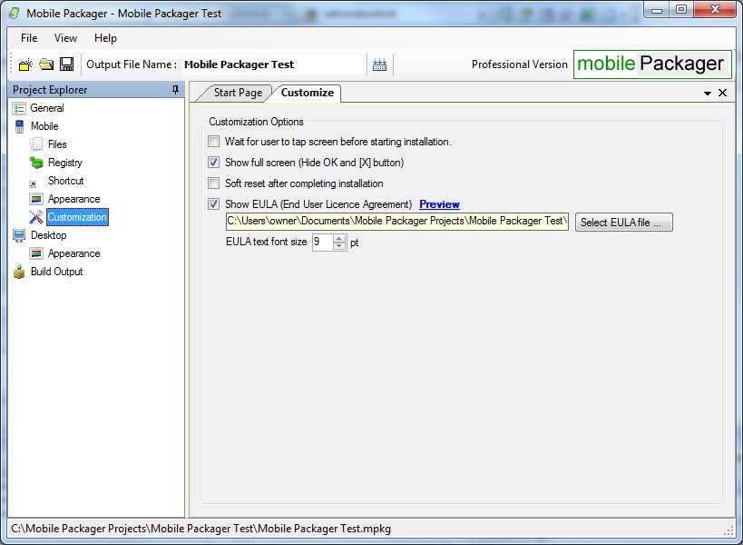Switch to the Start Page tab
Image resolution: width=743 pixels, height=545 pixels.
click(238, 93)
